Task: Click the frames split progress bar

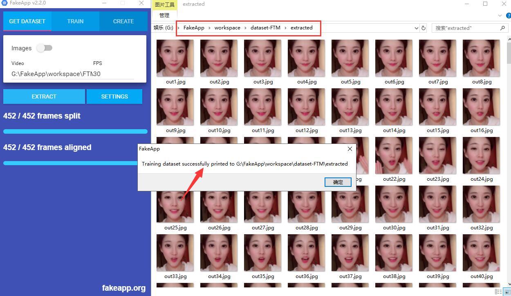Action: (x=75, y=132)
